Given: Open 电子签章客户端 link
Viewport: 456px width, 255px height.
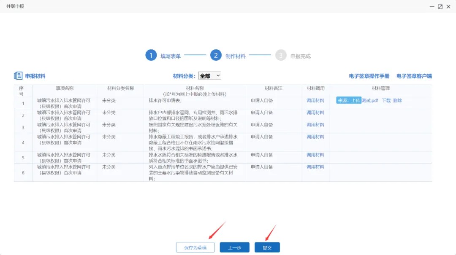Looking at the screenshot, I should tap(414, 76).
